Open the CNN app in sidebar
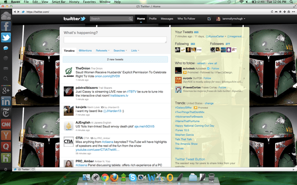Viewport: 297px width, 185px height. [6, 124]
